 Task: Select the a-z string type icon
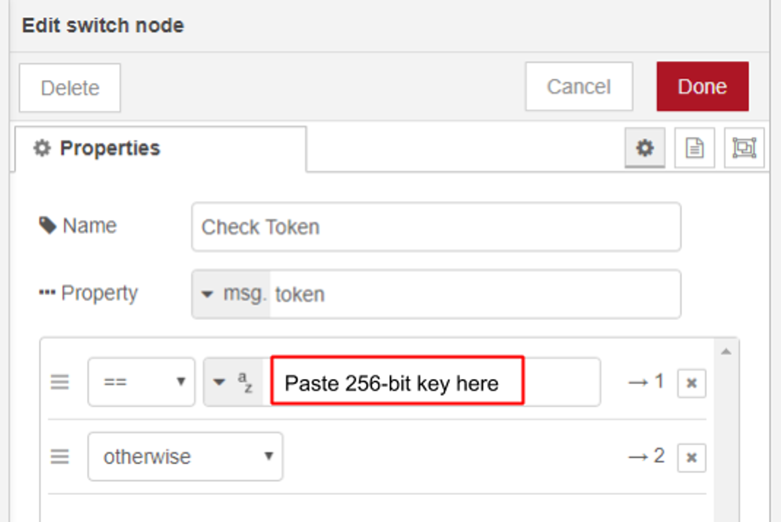(245, 382)
